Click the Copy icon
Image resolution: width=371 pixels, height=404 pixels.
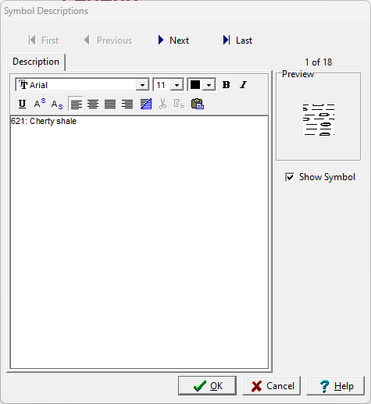(179, 104)
